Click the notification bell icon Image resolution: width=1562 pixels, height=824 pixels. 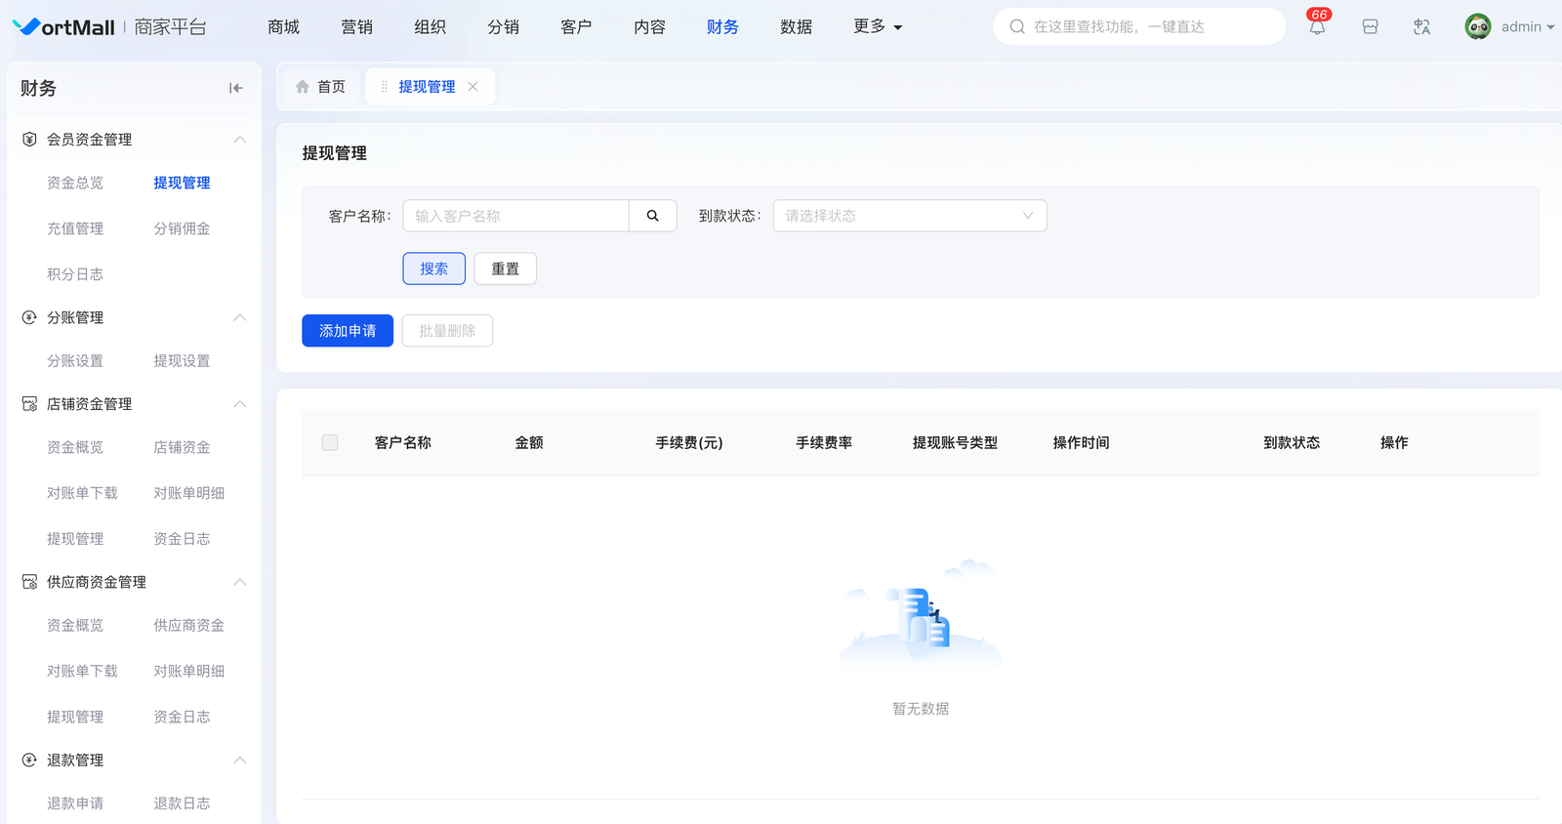click(x=1317, y=27)
